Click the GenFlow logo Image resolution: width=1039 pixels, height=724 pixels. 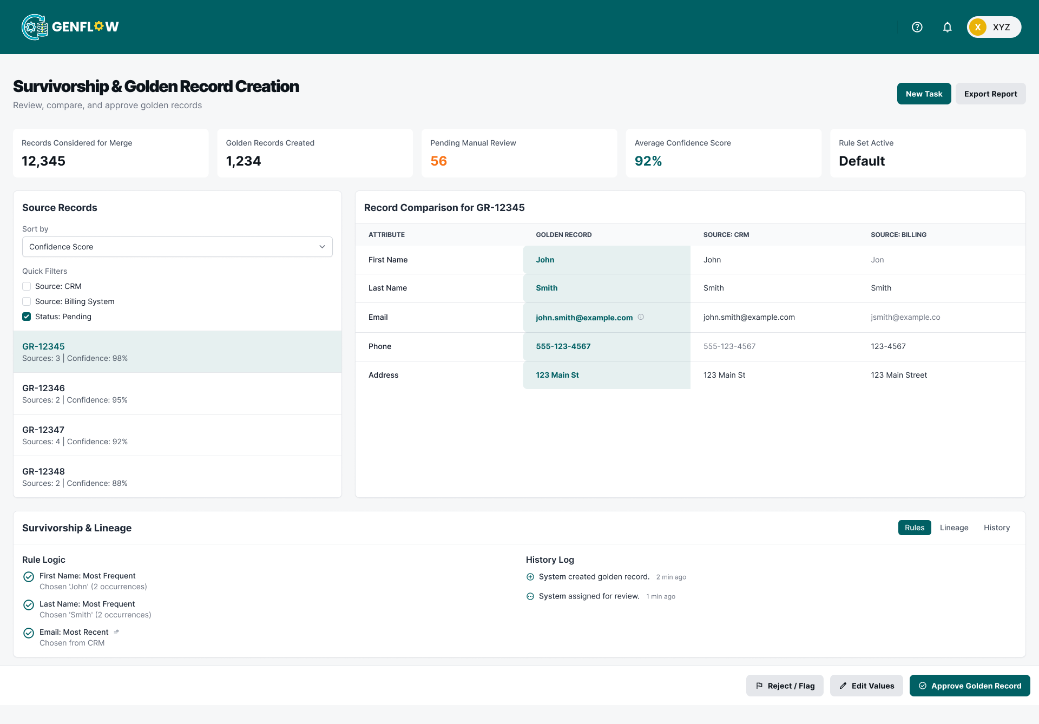point(70,27)
